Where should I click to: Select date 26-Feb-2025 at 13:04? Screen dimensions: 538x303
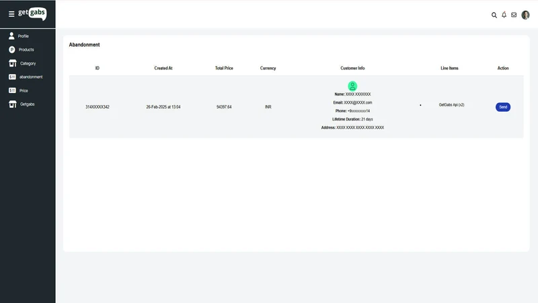[x=163, y=107]
